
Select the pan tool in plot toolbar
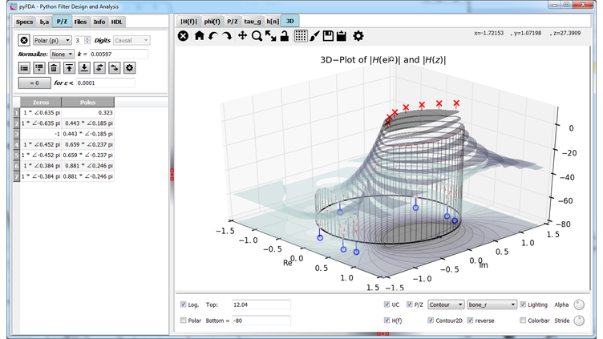tap(242, 36)
